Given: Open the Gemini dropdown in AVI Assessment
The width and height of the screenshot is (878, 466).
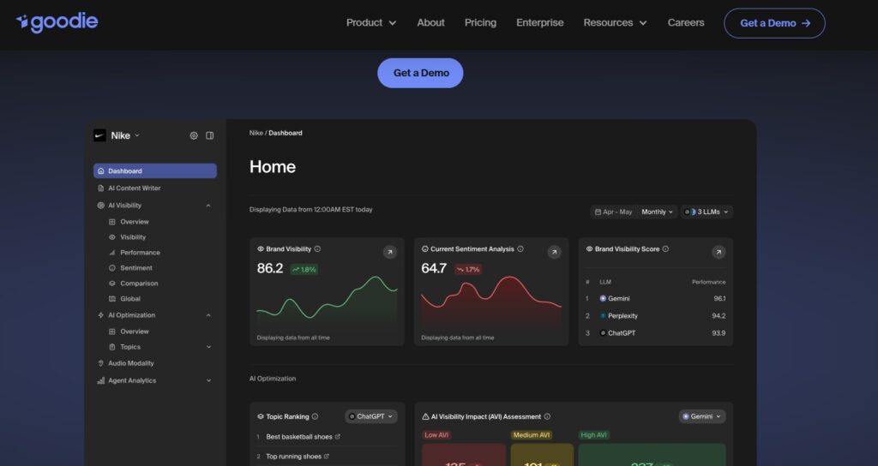Looking at the screenshot, I should tap(702, 417).
